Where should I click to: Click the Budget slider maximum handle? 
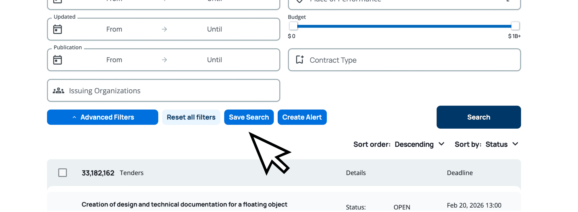(x=515, y=26)
